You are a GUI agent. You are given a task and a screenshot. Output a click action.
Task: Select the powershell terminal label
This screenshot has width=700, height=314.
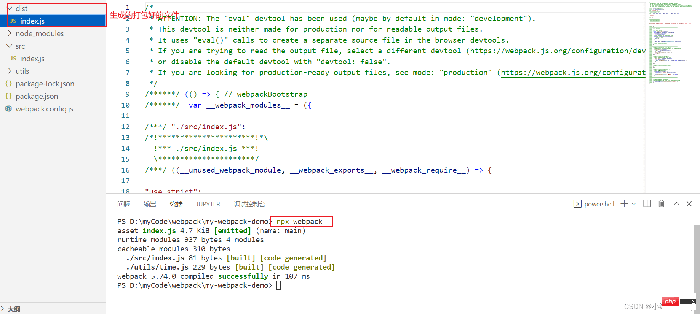tap(599, 204)
